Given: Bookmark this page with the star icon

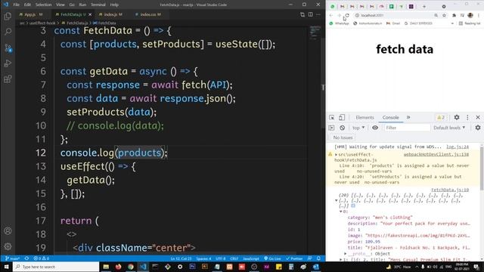Looking at the screenshot, I should 444,15.
